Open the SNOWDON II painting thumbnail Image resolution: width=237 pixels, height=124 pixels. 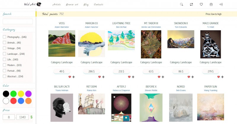[181, 39]
